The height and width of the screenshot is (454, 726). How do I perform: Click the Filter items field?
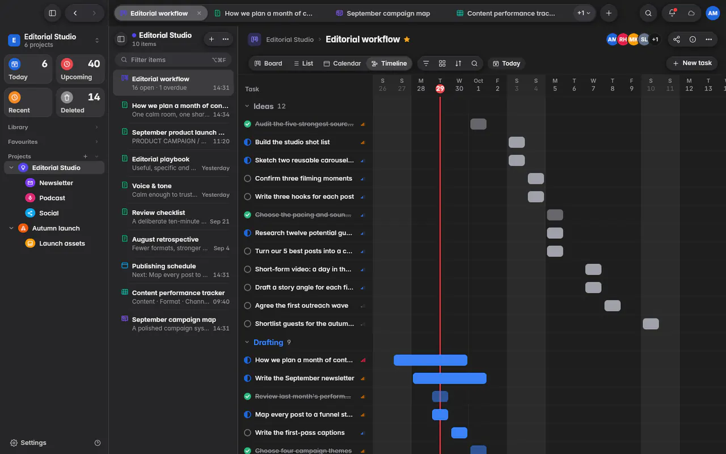tap(174, 60)
